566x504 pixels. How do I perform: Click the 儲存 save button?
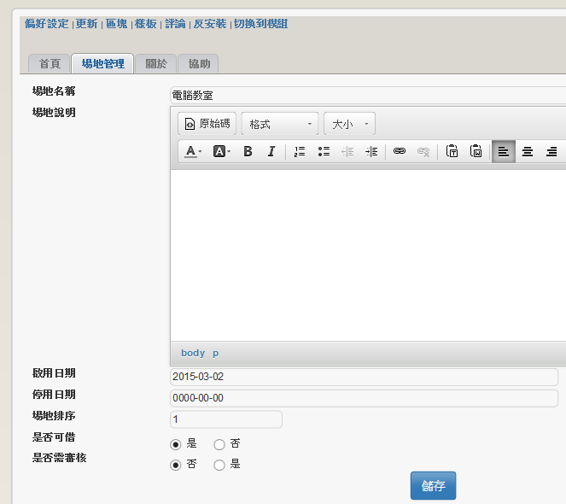433,486
